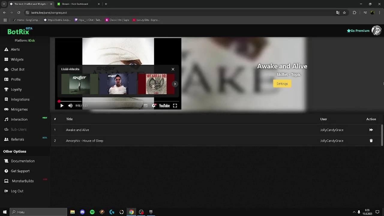Screen dimensions: 384x216
Task: Click Skillet - Topic artist name
Action: click(x=289, y=75)
